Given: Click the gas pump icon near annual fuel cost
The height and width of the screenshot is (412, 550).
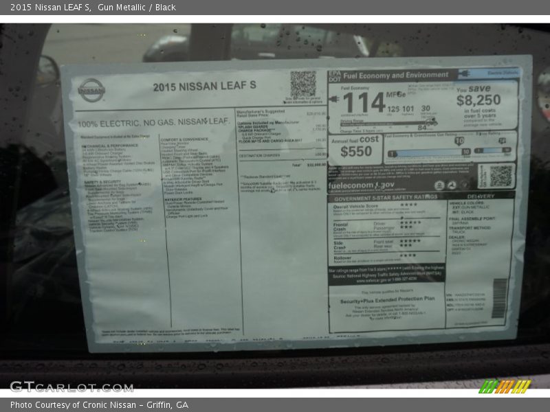Looking at the screenshot, I should [x=431, y=121].
